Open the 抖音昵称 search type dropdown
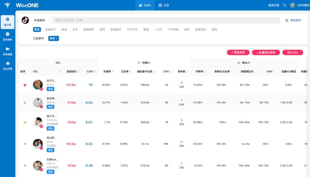Image resolution: width=310 pixels, height=177 pixels. point(42,20)
